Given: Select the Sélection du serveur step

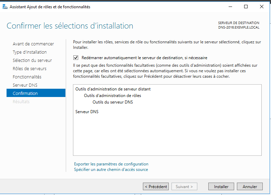Looking at the screenshot, I should [x=32, y=61].
